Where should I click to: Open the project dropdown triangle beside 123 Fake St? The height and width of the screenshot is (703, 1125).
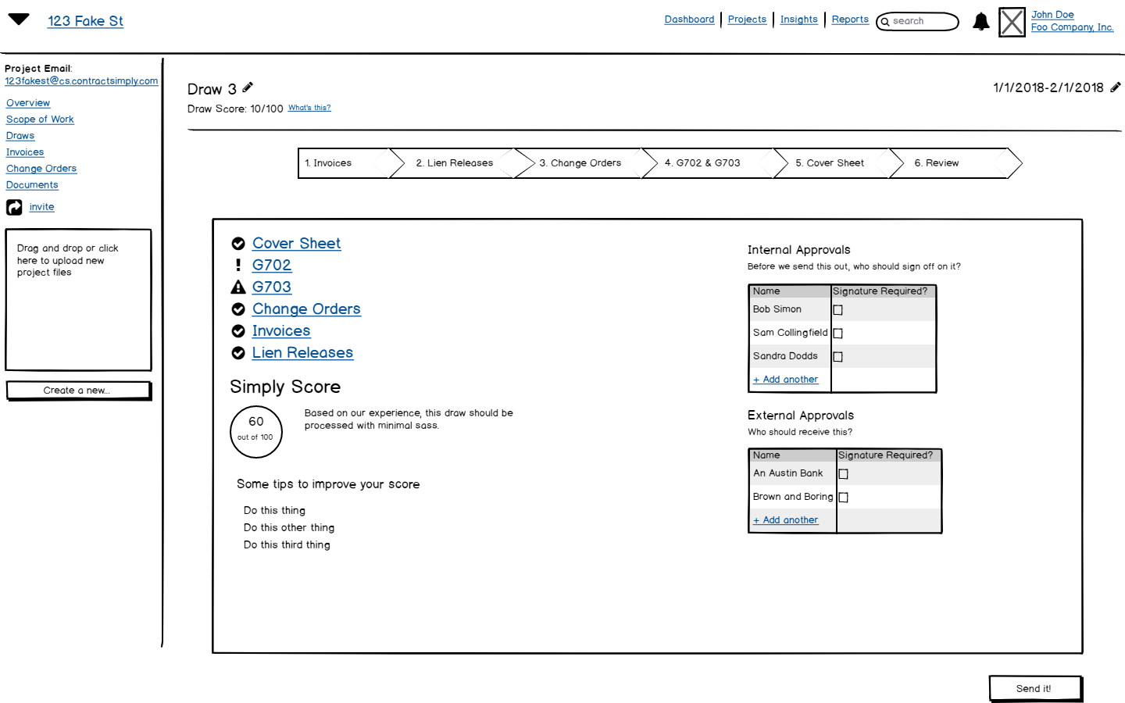pos(19,19)
